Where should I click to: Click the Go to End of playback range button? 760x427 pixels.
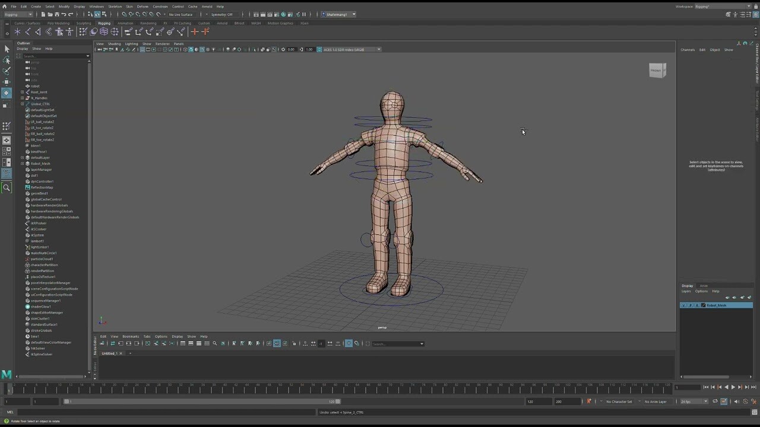click(753, 387)
